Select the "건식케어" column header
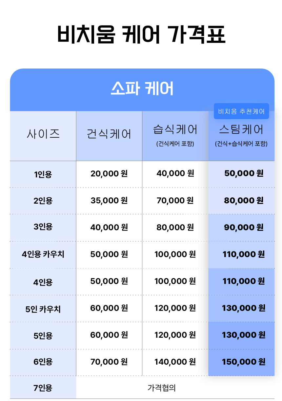This screenshot has width=282, height=401. (109, 134)
